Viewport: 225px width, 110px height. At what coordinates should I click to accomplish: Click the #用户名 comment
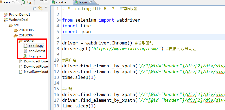(69, 60)
